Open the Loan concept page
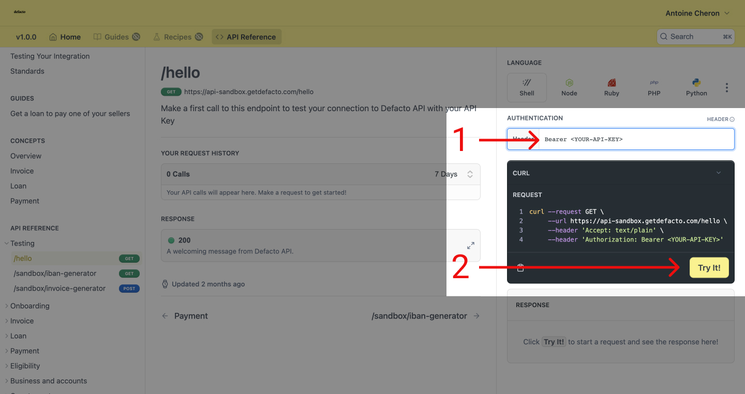Viewport: 745px width, 394px height. click(18, 186)
